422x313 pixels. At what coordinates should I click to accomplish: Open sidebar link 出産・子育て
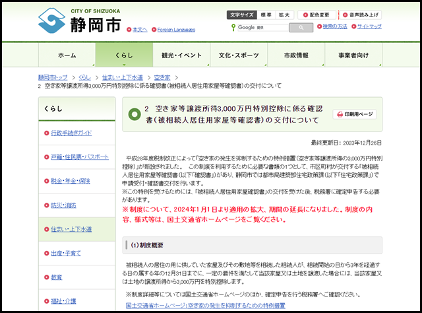click(x=66, y=254)
